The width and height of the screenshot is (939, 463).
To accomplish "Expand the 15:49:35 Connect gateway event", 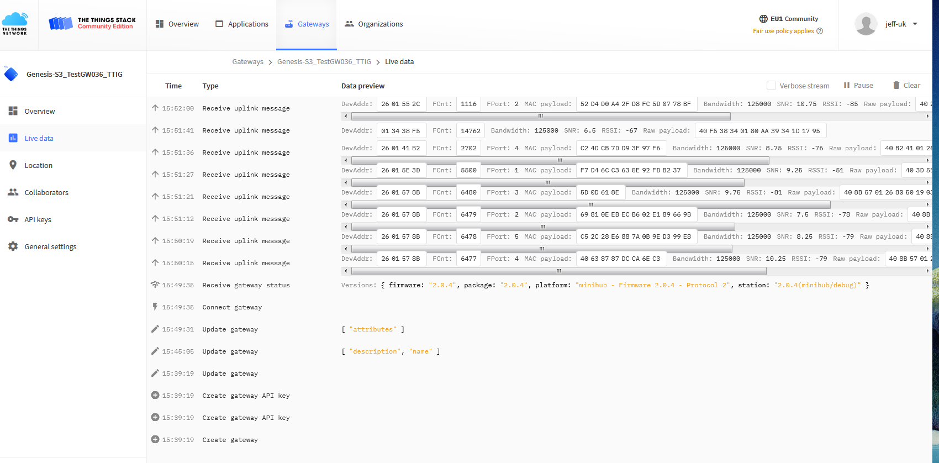I will (232, 307).
